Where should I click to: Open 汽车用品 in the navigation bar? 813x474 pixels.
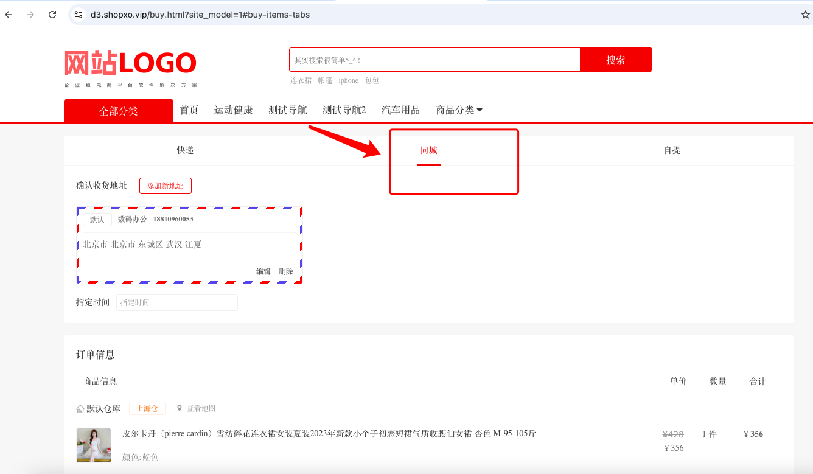coord(400,110)
